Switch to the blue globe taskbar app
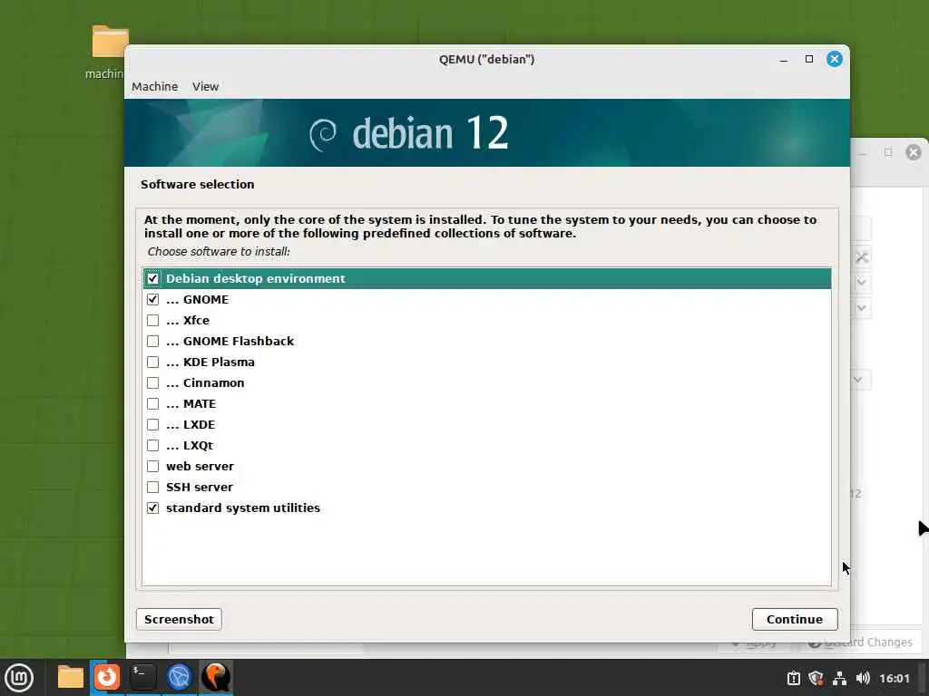The width and height of the screenshot is (929, 696). (x=180, y=676)
